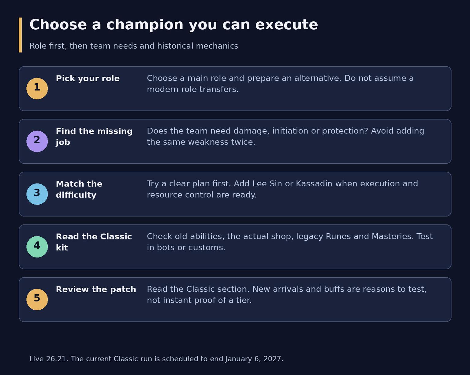Click the orange accent bar beside title
Viewport: 470px width, 375px height.
click(20, 35)
